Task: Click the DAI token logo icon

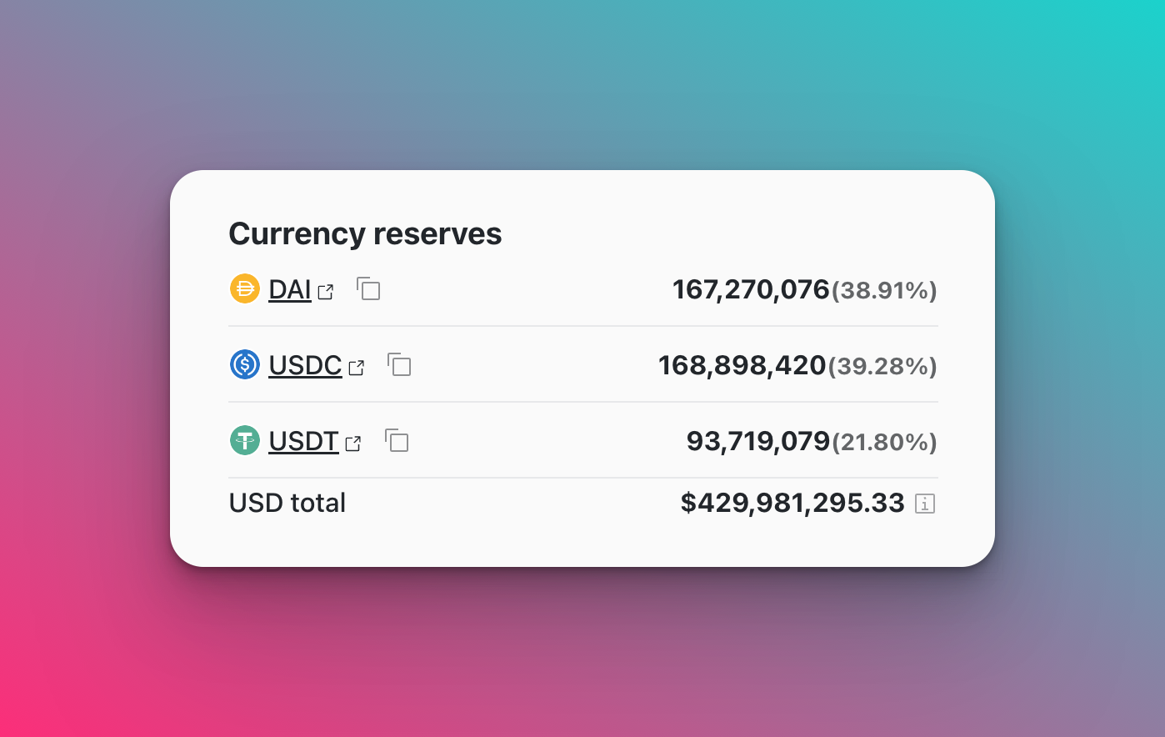Action: point(245,288)
